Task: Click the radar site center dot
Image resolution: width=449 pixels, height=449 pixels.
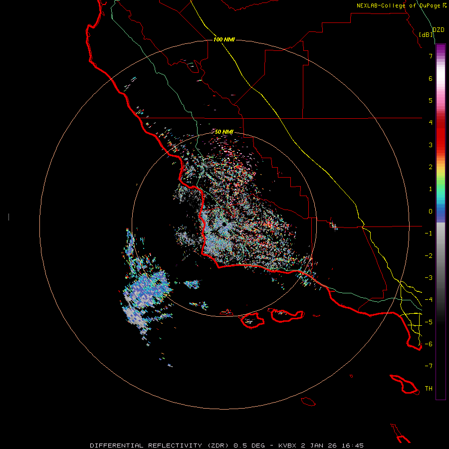Action: pos(224,224)
